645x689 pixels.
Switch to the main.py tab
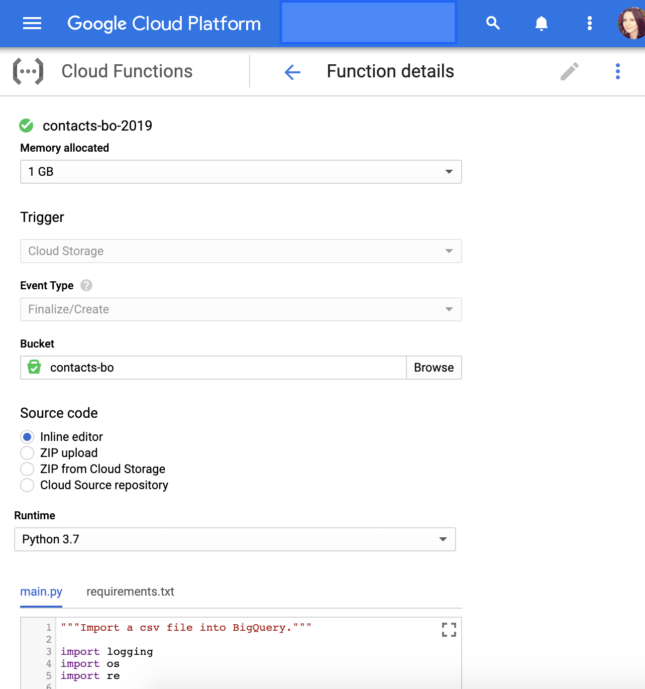[x=41, y=592]
